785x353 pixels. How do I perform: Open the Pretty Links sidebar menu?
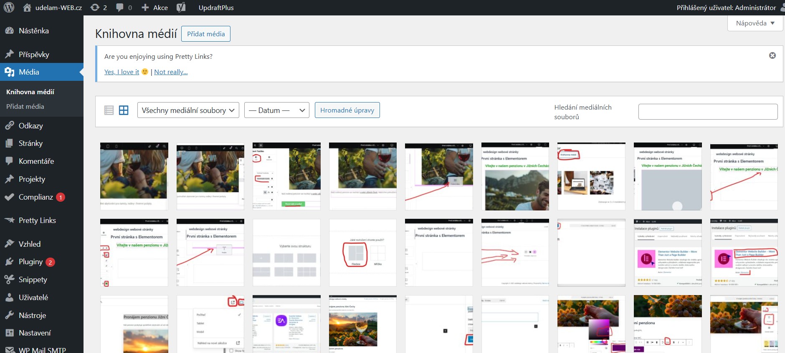click(37, 220)
